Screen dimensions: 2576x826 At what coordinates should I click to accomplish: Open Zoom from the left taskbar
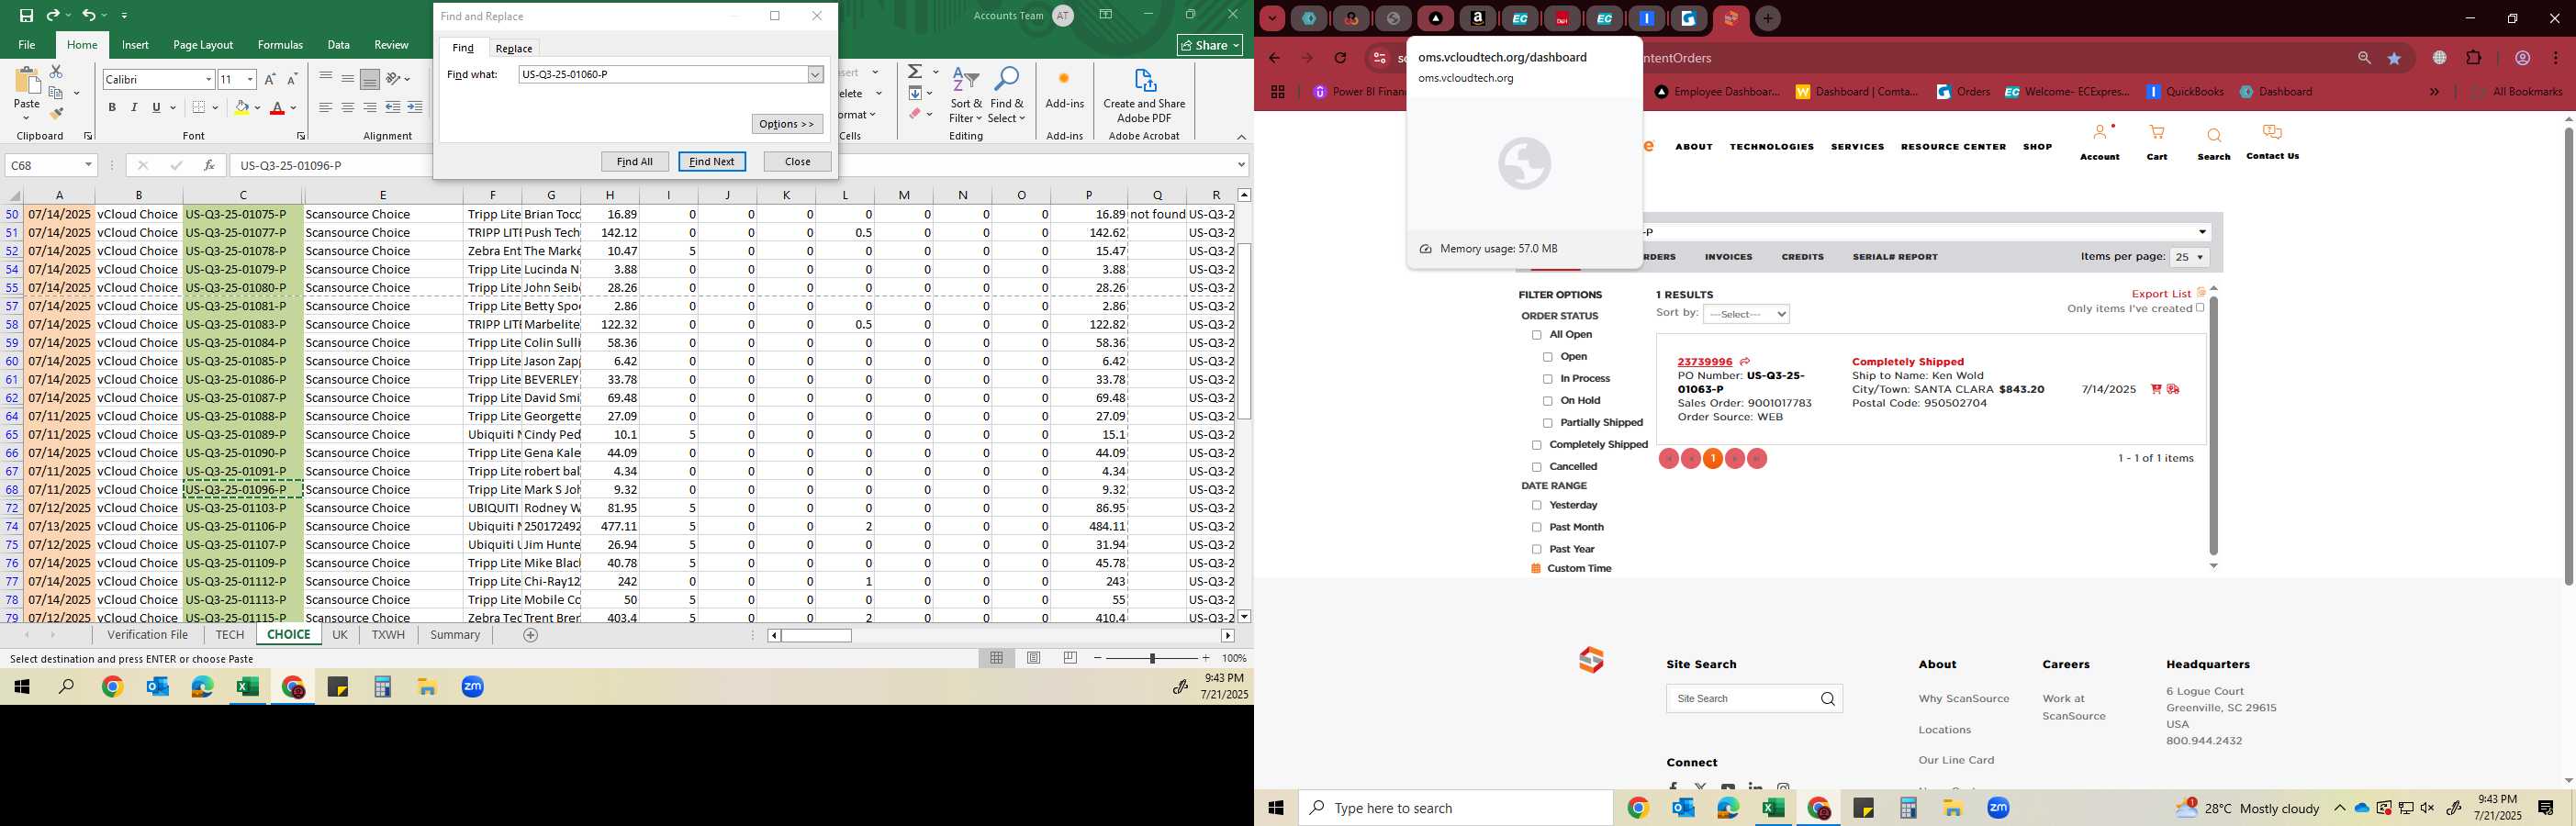(x=473, y=687)
